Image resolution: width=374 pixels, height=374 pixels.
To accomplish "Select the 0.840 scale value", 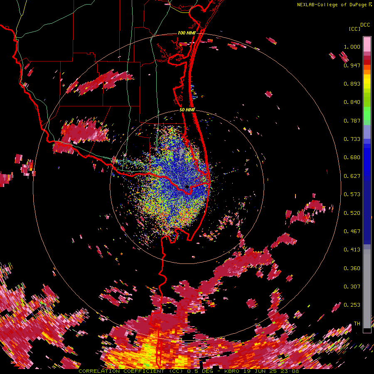I will (352, 102).
